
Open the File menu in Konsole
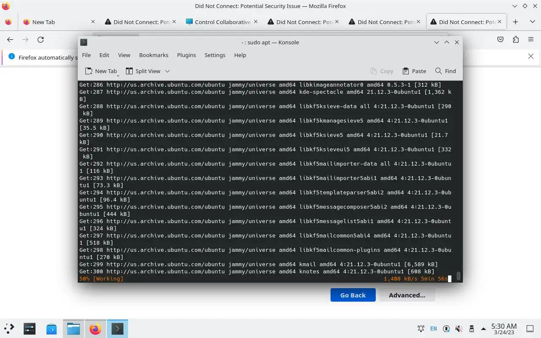pos(86,55)
